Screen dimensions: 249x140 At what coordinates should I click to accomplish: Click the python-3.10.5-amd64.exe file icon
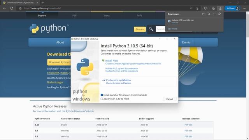pos(169,21)
